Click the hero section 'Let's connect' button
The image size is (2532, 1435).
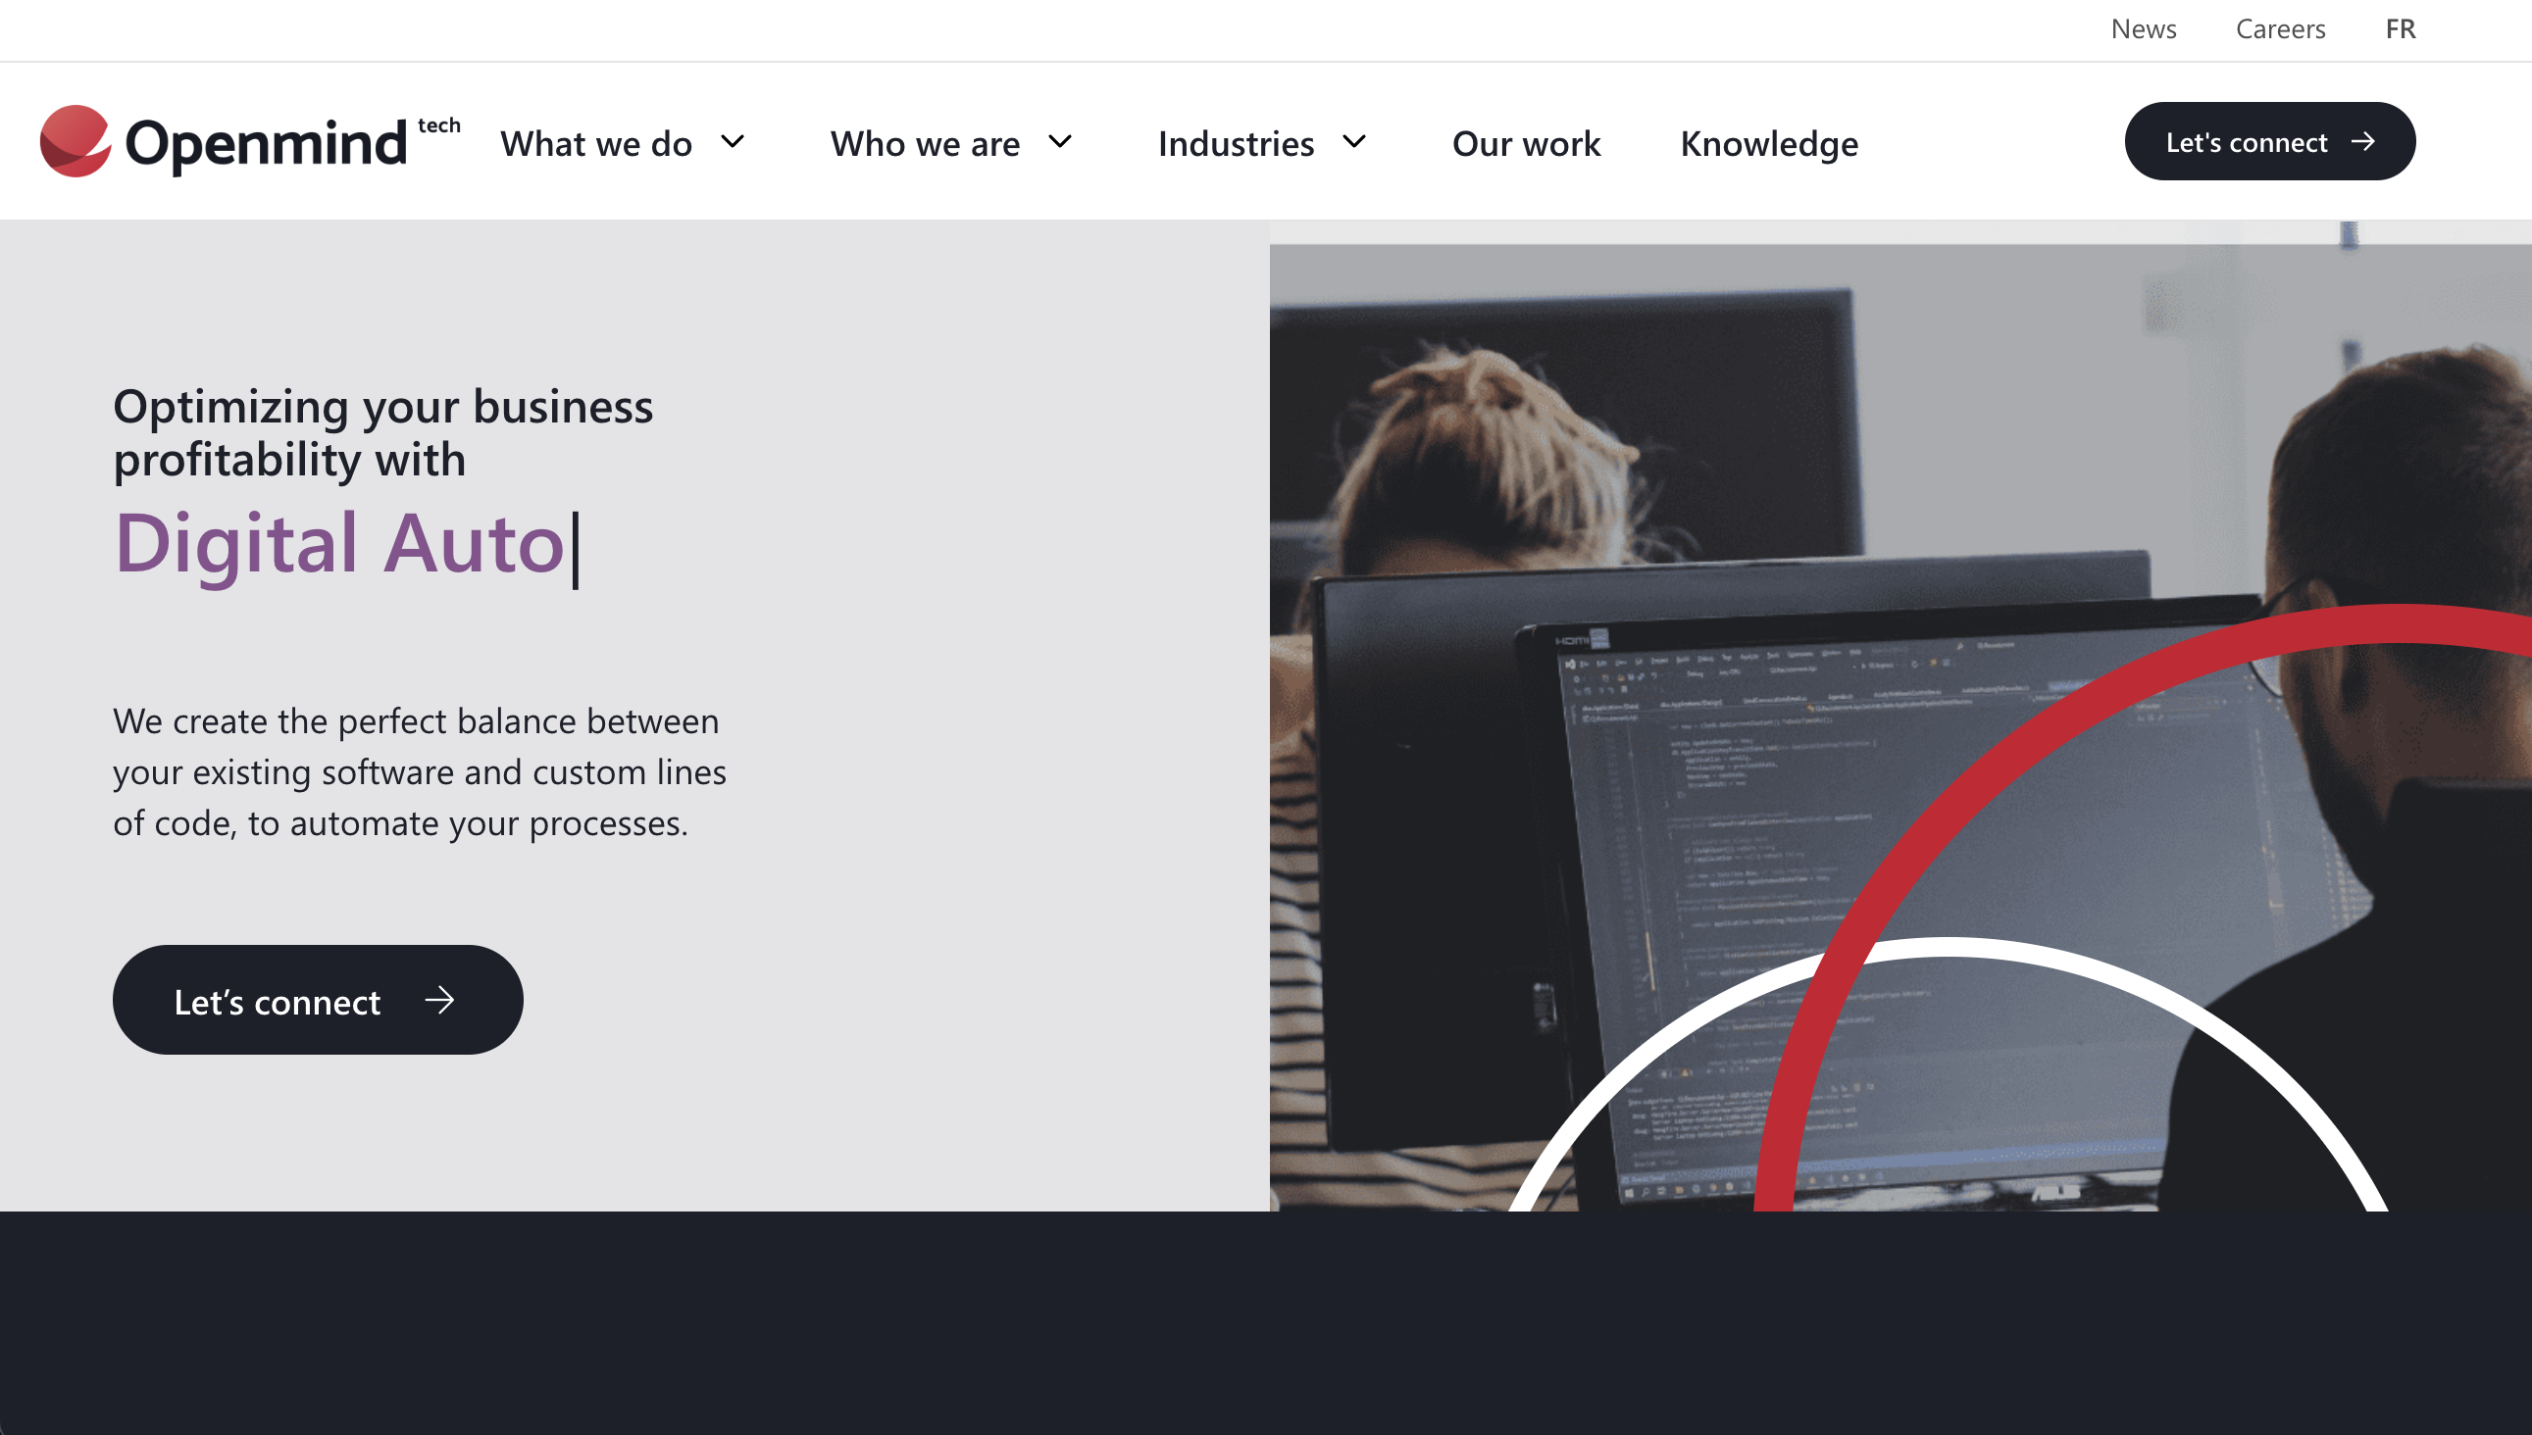(317, 999)
